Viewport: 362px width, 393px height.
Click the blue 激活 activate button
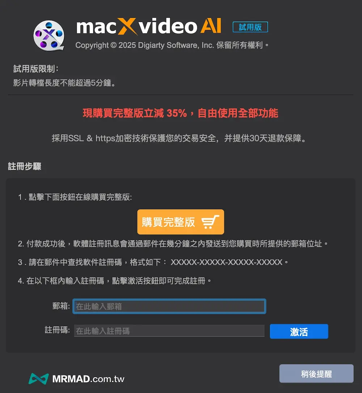coord(299,331)
